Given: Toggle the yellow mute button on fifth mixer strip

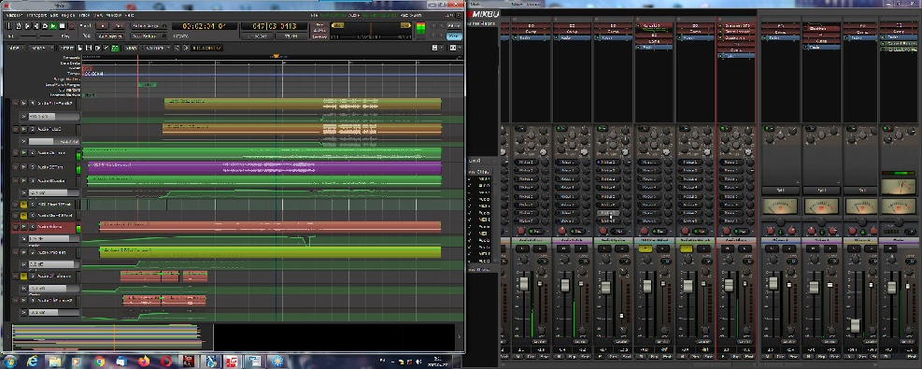Looking at the screenshot, I should pos(687,249).
